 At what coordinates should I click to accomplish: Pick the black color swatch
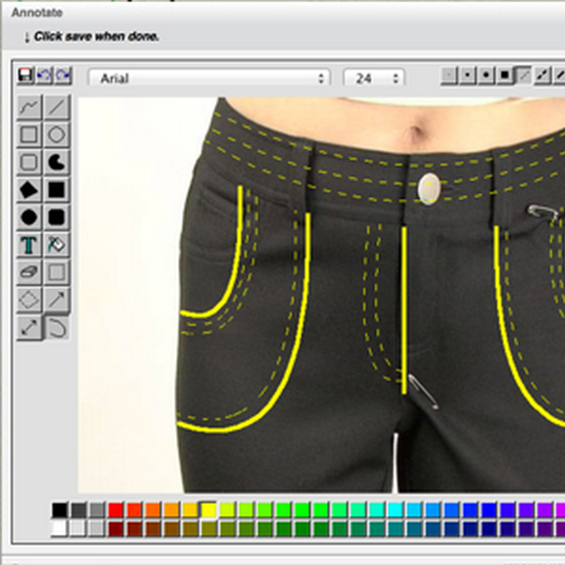(59, 509)
